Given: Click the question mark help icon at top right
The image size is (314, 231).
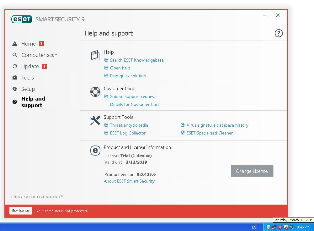Looking at the screenshot, I should tap(279, 33).
